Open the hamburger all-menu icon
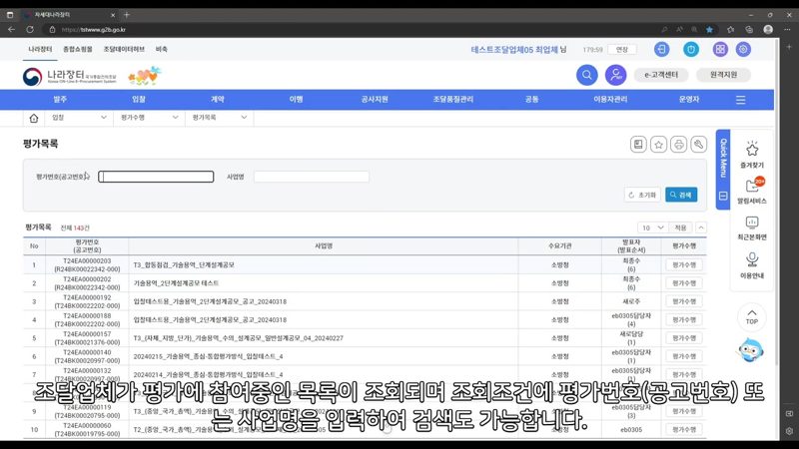This screenshot has width=799, height=449. 740,100
